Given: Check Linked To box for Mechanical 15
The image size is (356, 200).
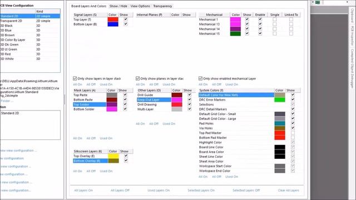Looking at the screenshot, I should click(x=291, y=33).
